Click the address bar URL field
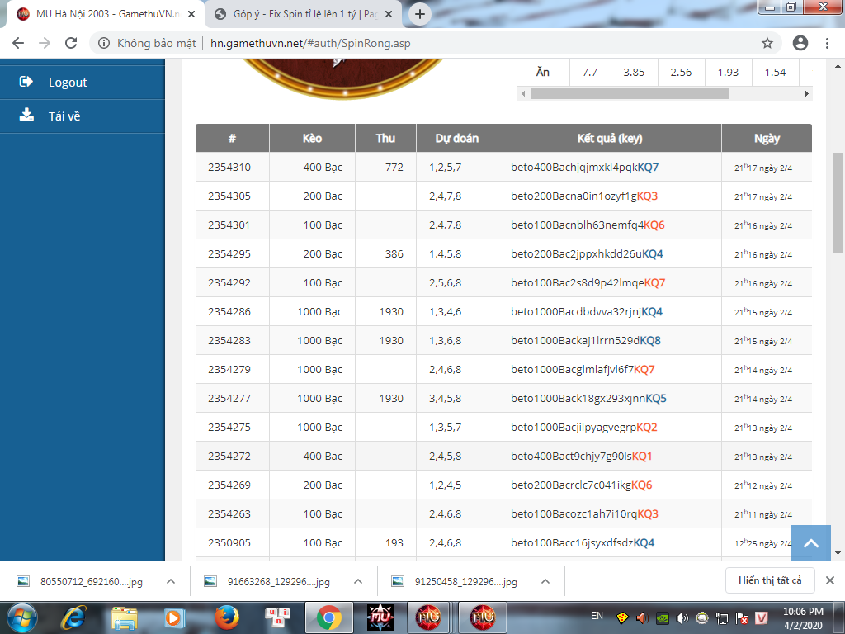This screenshot has height=634, width=845. click(x=429, y=43)
